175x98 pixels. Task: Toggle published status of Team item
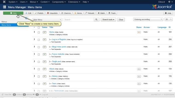coord(44,84)
